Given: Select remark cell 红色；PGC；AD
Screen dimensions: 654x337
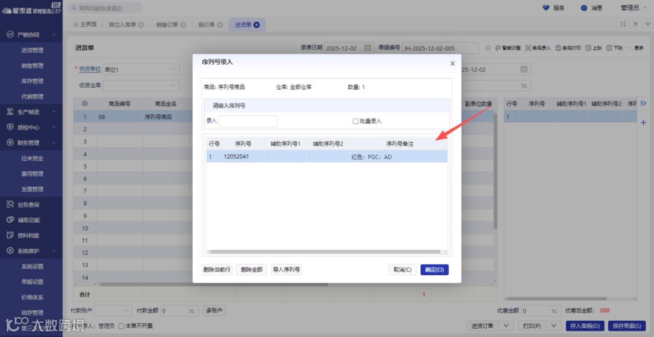Looking at the screenshot, I should click(398, 157).
